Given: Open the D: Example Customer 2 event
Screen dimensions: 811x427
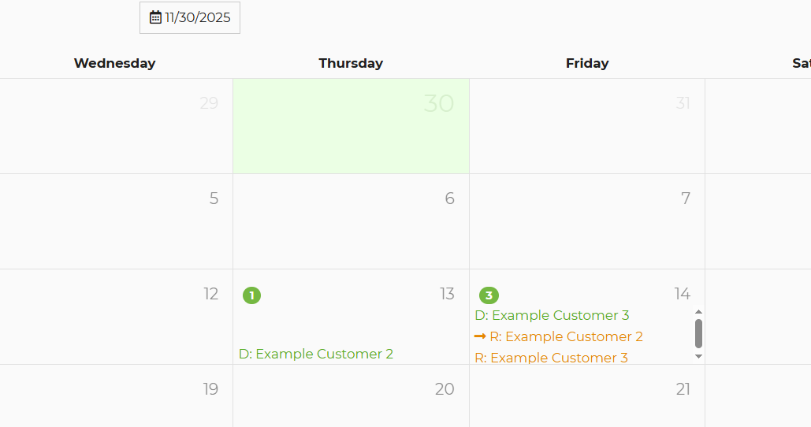Looking at the screenshot, I should coord(316,354).
